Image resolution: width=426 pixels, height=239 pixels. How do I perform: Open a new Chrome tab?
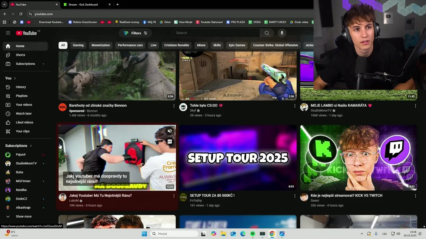pyautogui.click(x=117, y=5)
